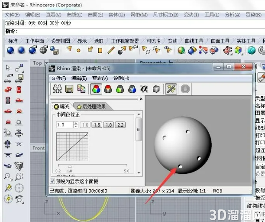Click exposure panel scroll down arrow
Image resolution: width=265 pixels, height=222 pixels.
point(139,173)
